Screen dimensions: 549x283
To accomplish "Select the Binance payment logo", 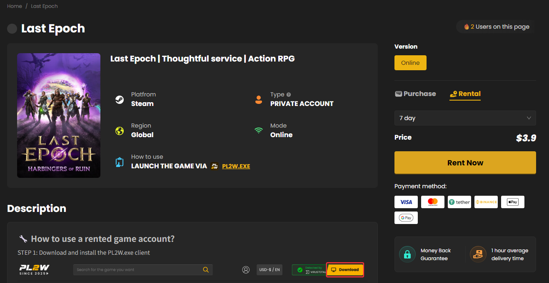I will click(486, 202).
